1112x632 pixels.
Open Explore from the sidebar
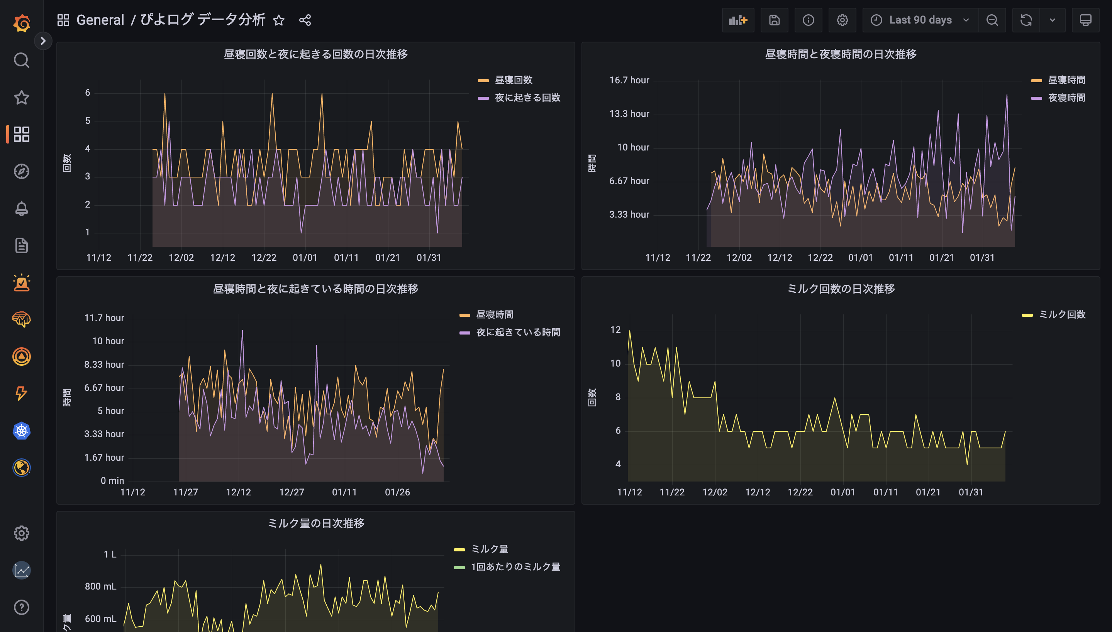(x=21, y=171)
